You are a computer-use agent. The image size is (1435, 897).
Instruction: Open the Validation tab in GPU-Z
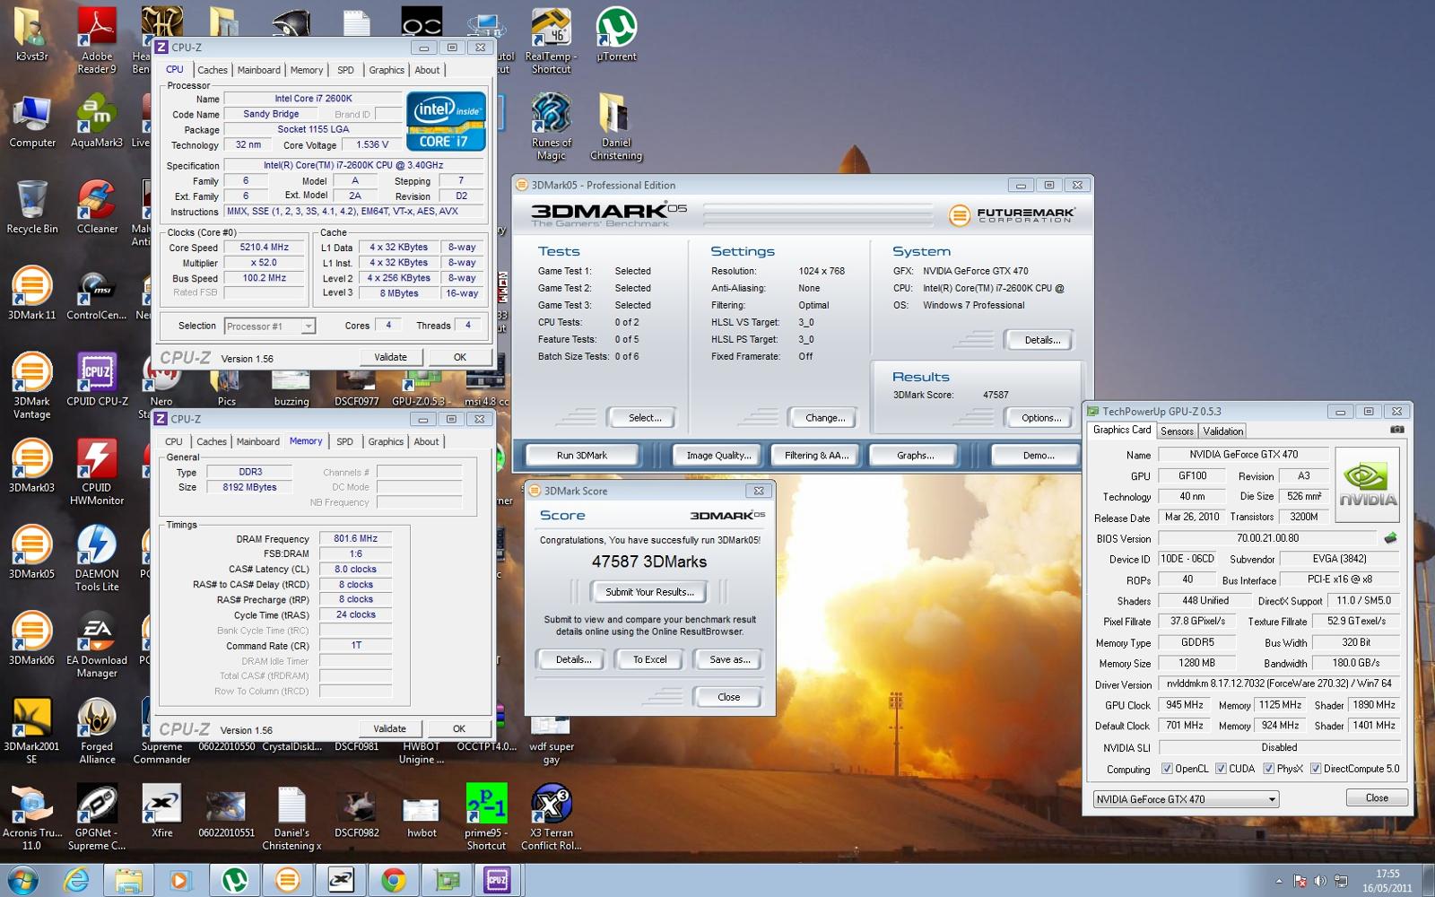[x=1223, y=431]
